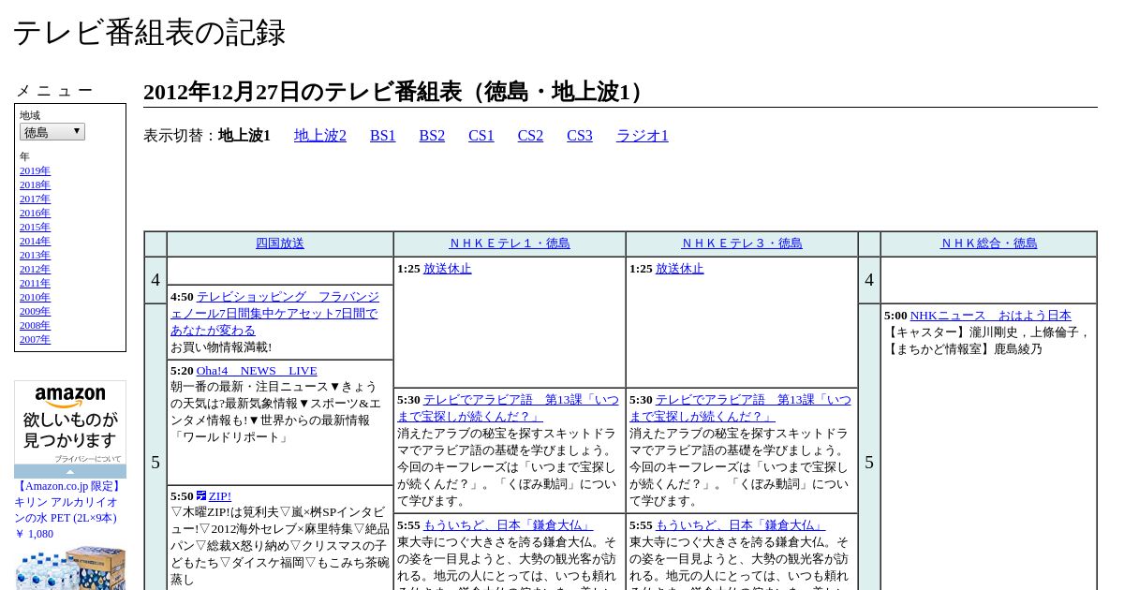Open the 2019年 archive link
The height and width of the screenshot is (590, 1124).
[35, 170]
